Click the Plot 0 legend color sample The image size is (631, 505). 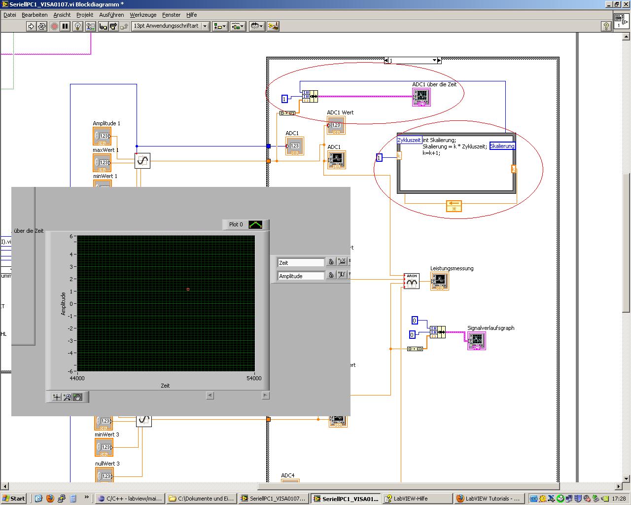click(255, 224)
